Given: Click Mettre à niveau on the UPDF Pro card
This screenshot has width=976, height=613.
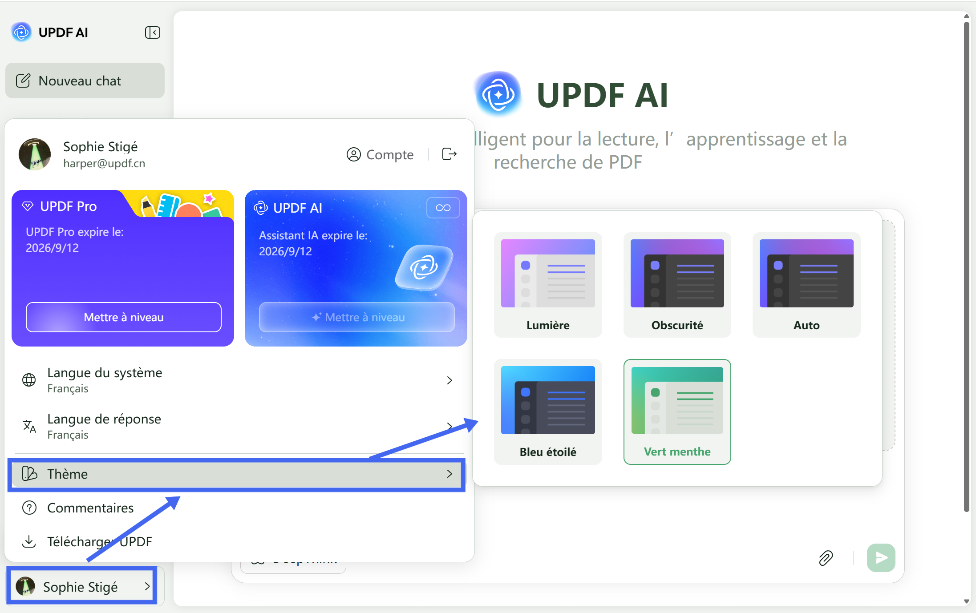Looking at the screenshot, I should 123,317.
